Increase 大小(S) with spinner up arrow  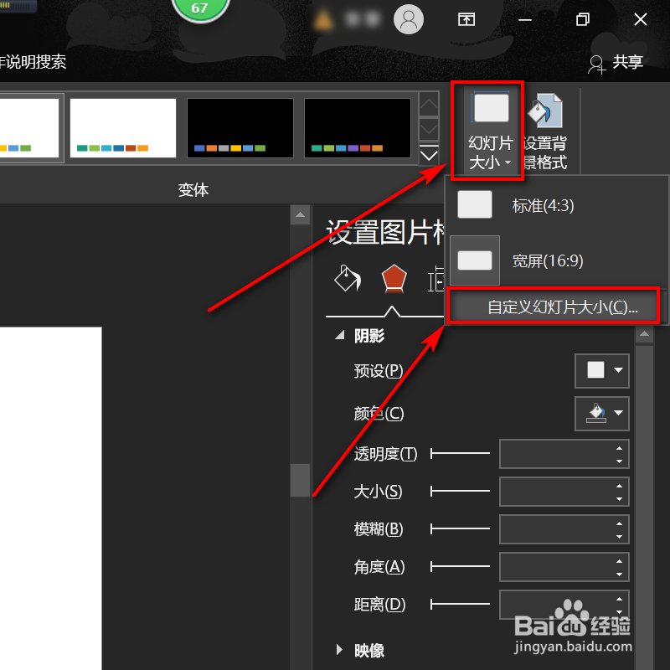tap(619, 485)
